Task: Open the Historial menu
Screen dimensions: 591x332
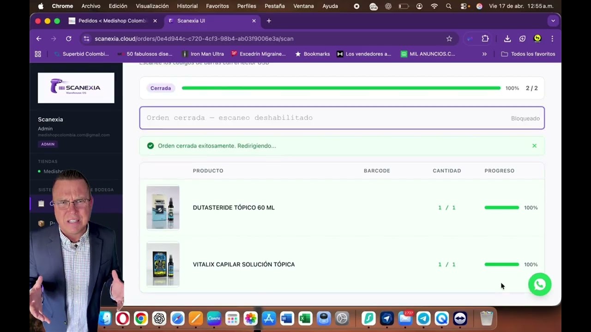Action: [187, 6]
